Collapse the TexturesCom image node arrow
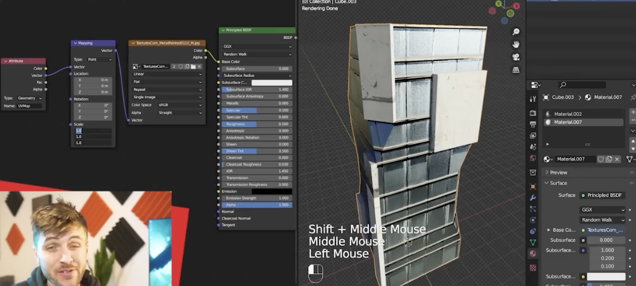The height and width of the screenshot is (286, 636). tap(132, 43)
